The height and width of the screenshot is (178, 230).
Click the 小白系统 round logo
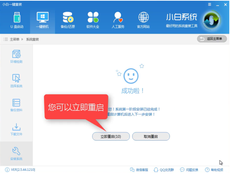(x=211, y=20)
